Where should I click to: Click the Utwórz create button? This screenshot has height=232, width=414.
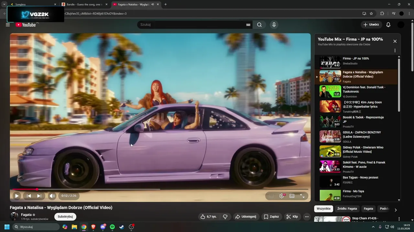371,25
